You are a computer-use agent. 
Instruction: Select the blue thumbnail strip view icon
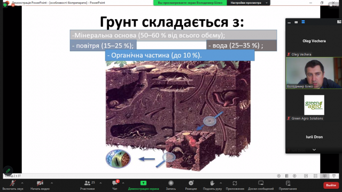click(303, 22)
